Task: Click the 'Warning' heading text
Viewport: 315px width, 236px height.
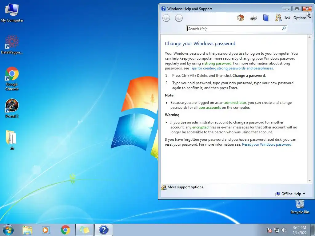Action: tap(172, 115)
